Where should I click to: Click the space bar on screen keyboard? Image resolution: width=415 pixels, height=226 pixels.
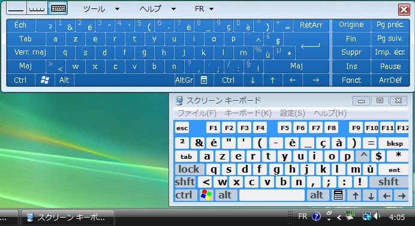coord(272,195)
